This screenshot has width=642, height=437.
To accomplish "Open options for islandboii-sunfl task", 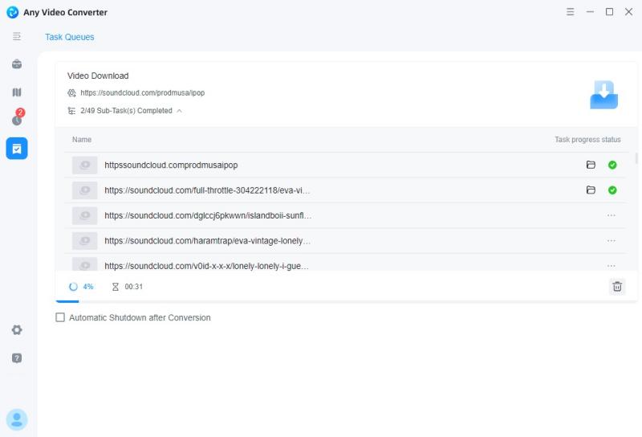I will [612, 215].
